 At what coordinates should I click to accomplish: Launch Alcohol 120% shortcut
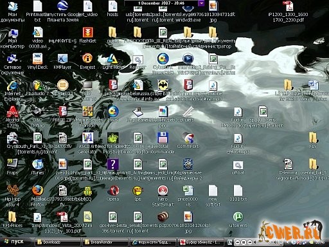[x=12, y=117]
